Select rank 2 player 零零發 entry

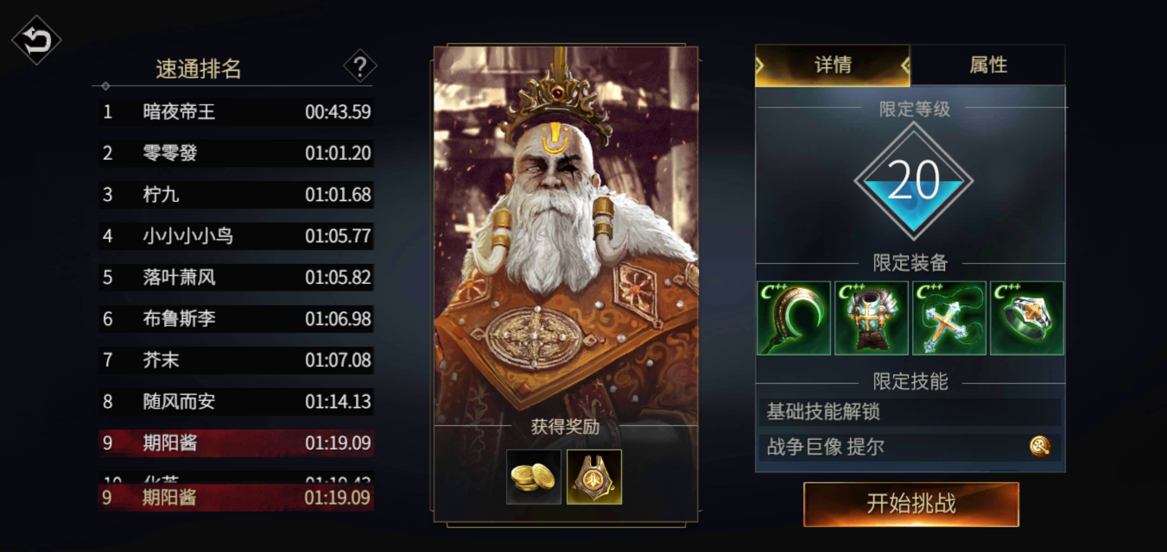click(236, 153)
